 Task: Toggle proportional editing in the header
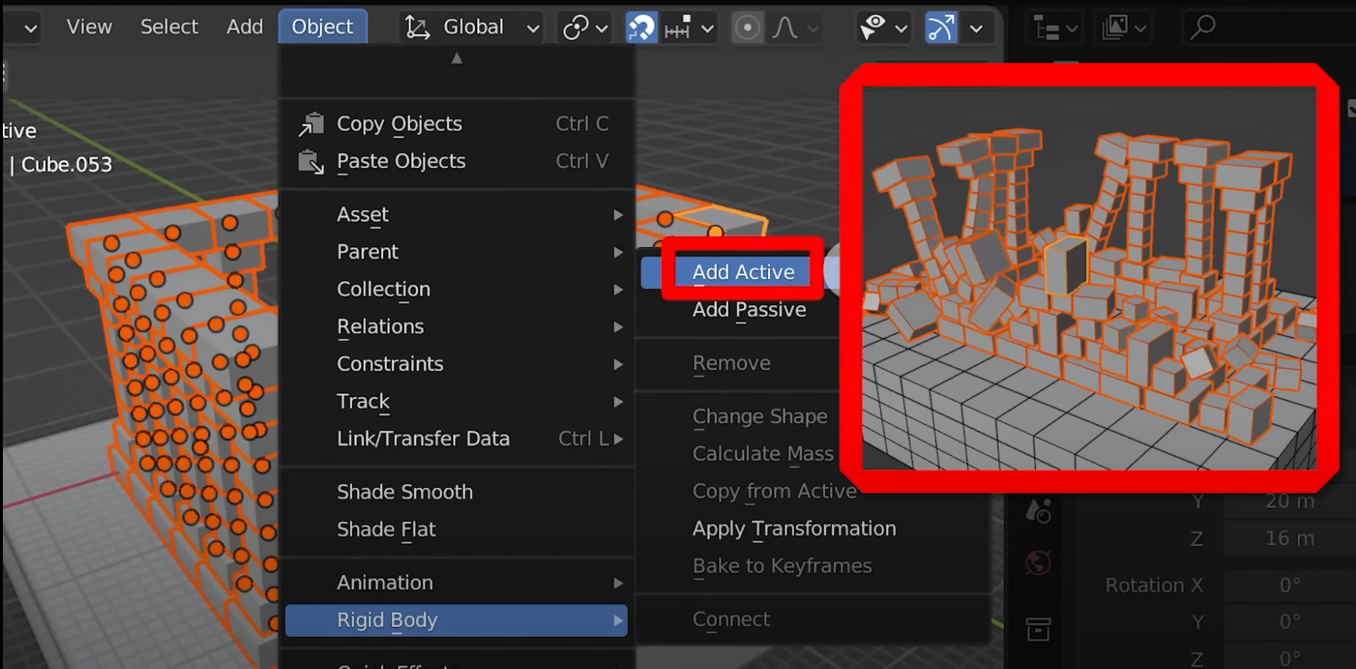click(x=747, y=28)
